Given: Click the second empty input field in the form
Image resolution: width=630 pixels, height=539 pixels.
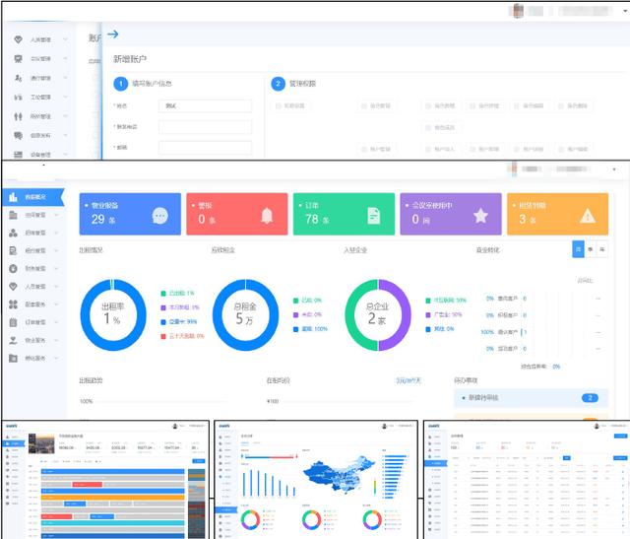Looking at the screenshot, I should [x=206, y=127].
